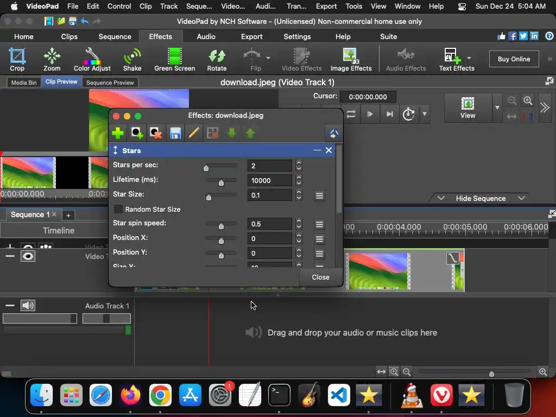
Task: Open Star Size keyframe menu
Action: (319, 195)
